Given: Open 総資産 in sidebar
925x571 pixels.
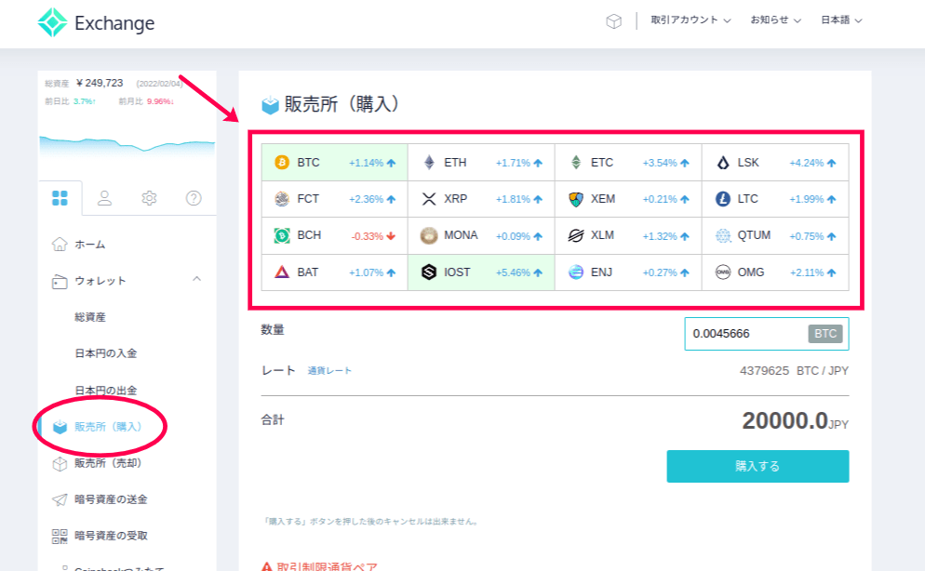Looking at the screenshot, I should click(90, 317).
